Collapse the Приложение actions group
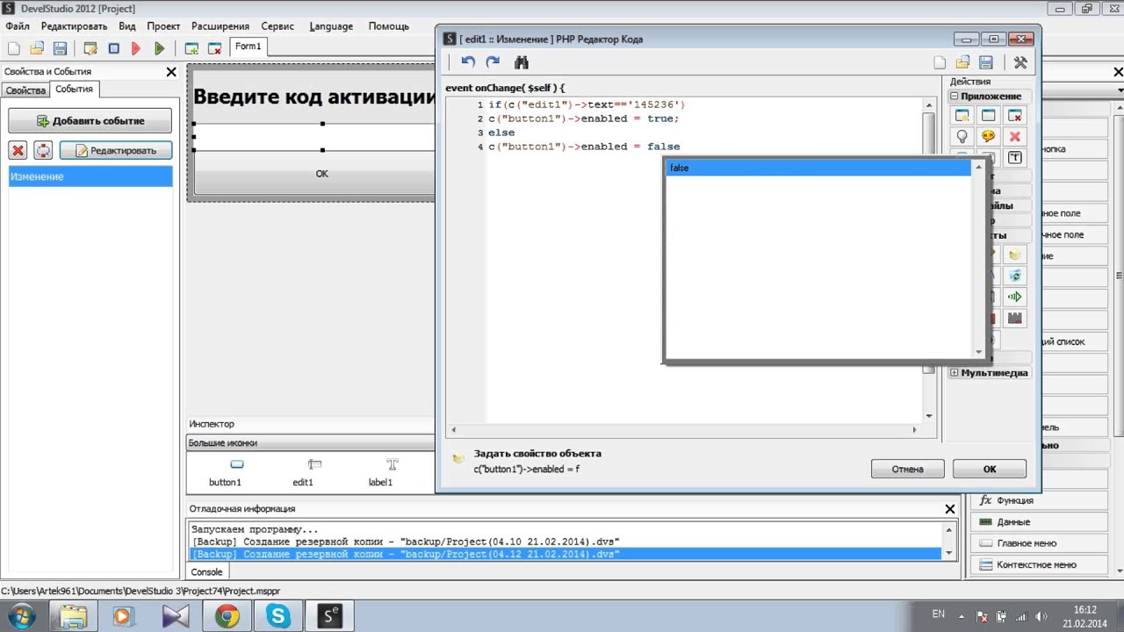Viewport: 1124px width, 632px height. pos(955,97)
